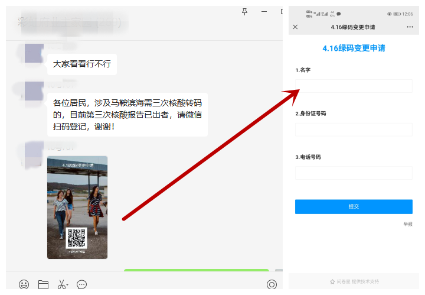Open the three-dot more options menu
Image resolution: width=425 pixels, height=295 pixels.
coord(410,27)
